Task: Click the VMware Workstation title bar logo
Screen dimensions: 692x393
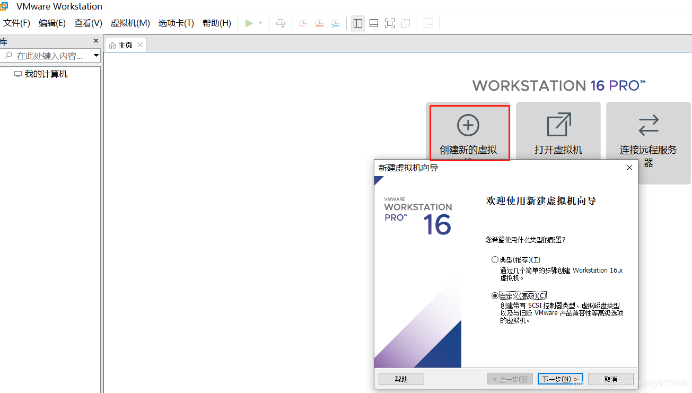Action: coord(4,6)
